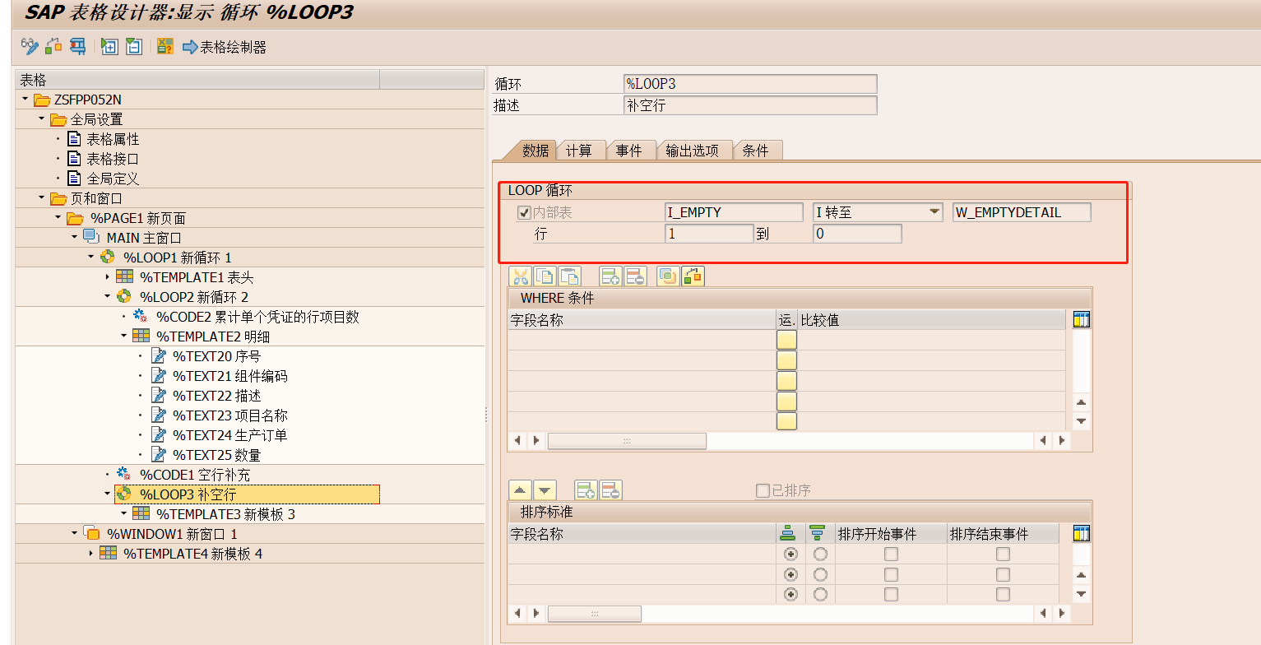Click the expand-all nodes toolbar icon
The height and width of the screenshot is (645, 1261).
(x=109, y=46)
